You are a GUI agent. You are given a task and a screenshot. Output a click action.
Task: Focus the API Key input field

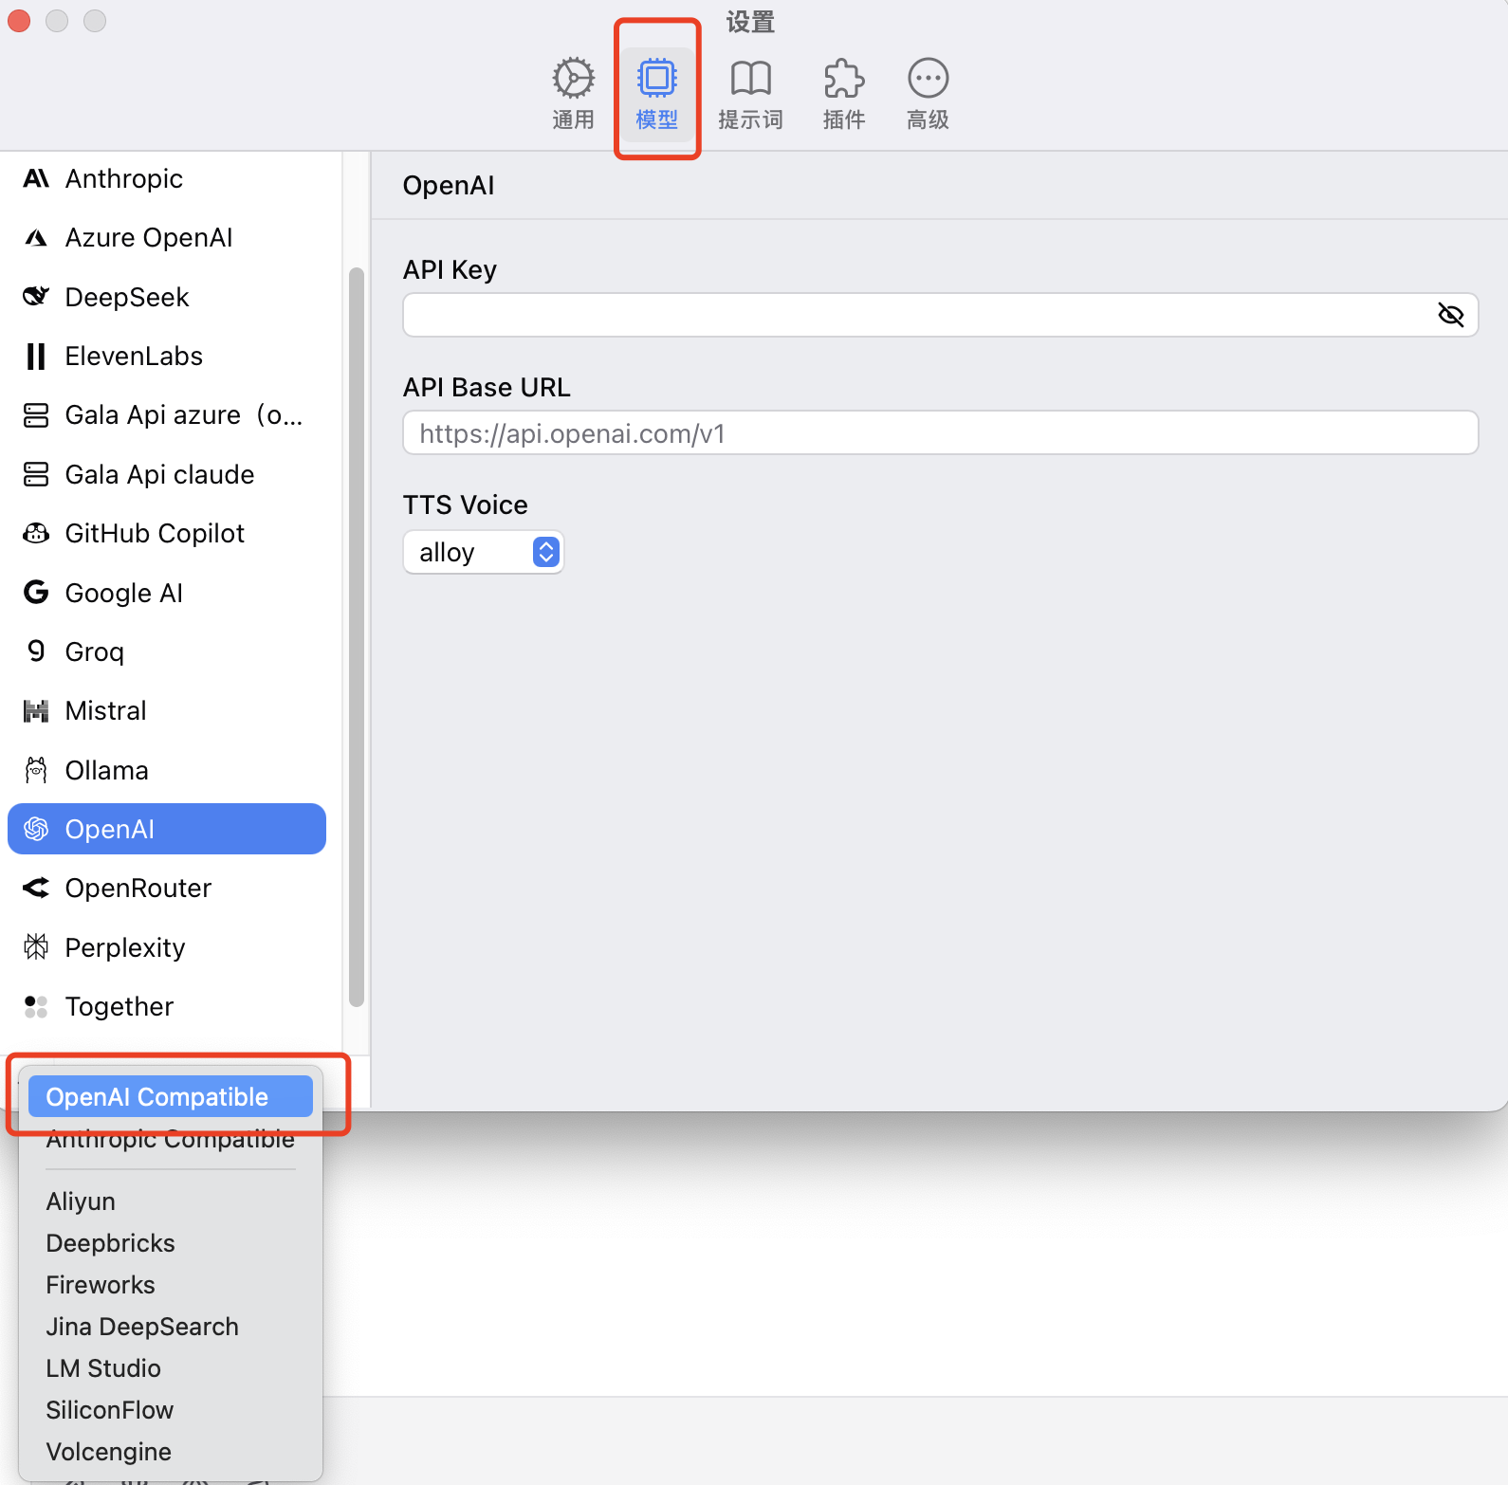click(x=940, y=315)
